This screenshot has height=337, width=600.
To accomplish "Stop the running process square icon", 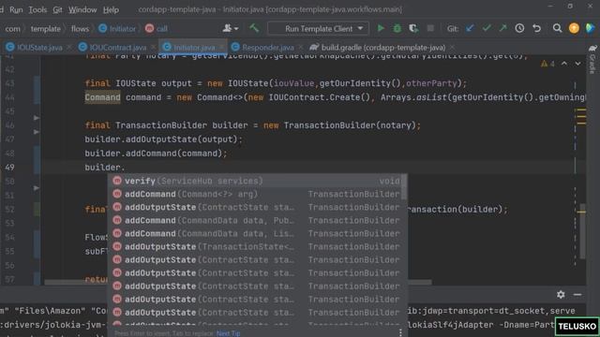I will (430, 28).
